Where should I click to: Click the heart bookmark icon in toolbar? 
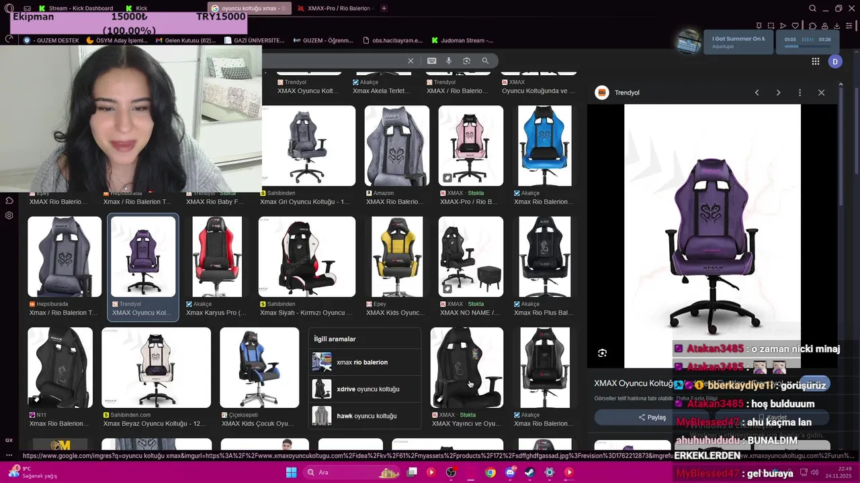(795, 25)
